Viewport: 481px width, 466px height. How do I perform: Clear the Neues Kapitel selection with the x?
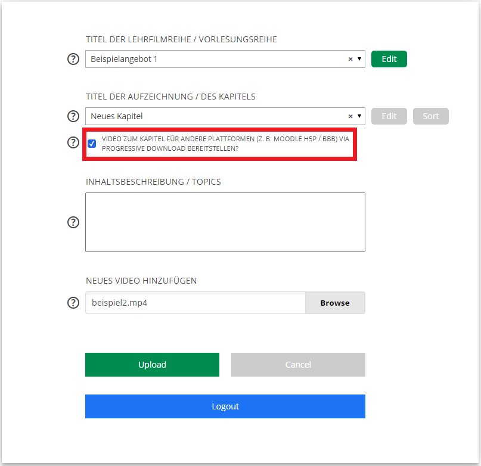tap(350, 116)
